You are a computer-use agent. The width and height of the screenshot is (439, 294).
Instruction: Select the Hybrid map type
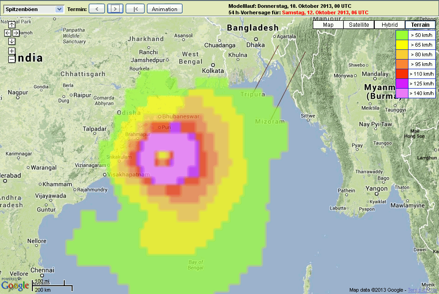click(389, 25)
